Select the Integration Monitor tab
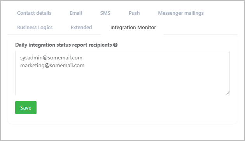 pos(133,28)
